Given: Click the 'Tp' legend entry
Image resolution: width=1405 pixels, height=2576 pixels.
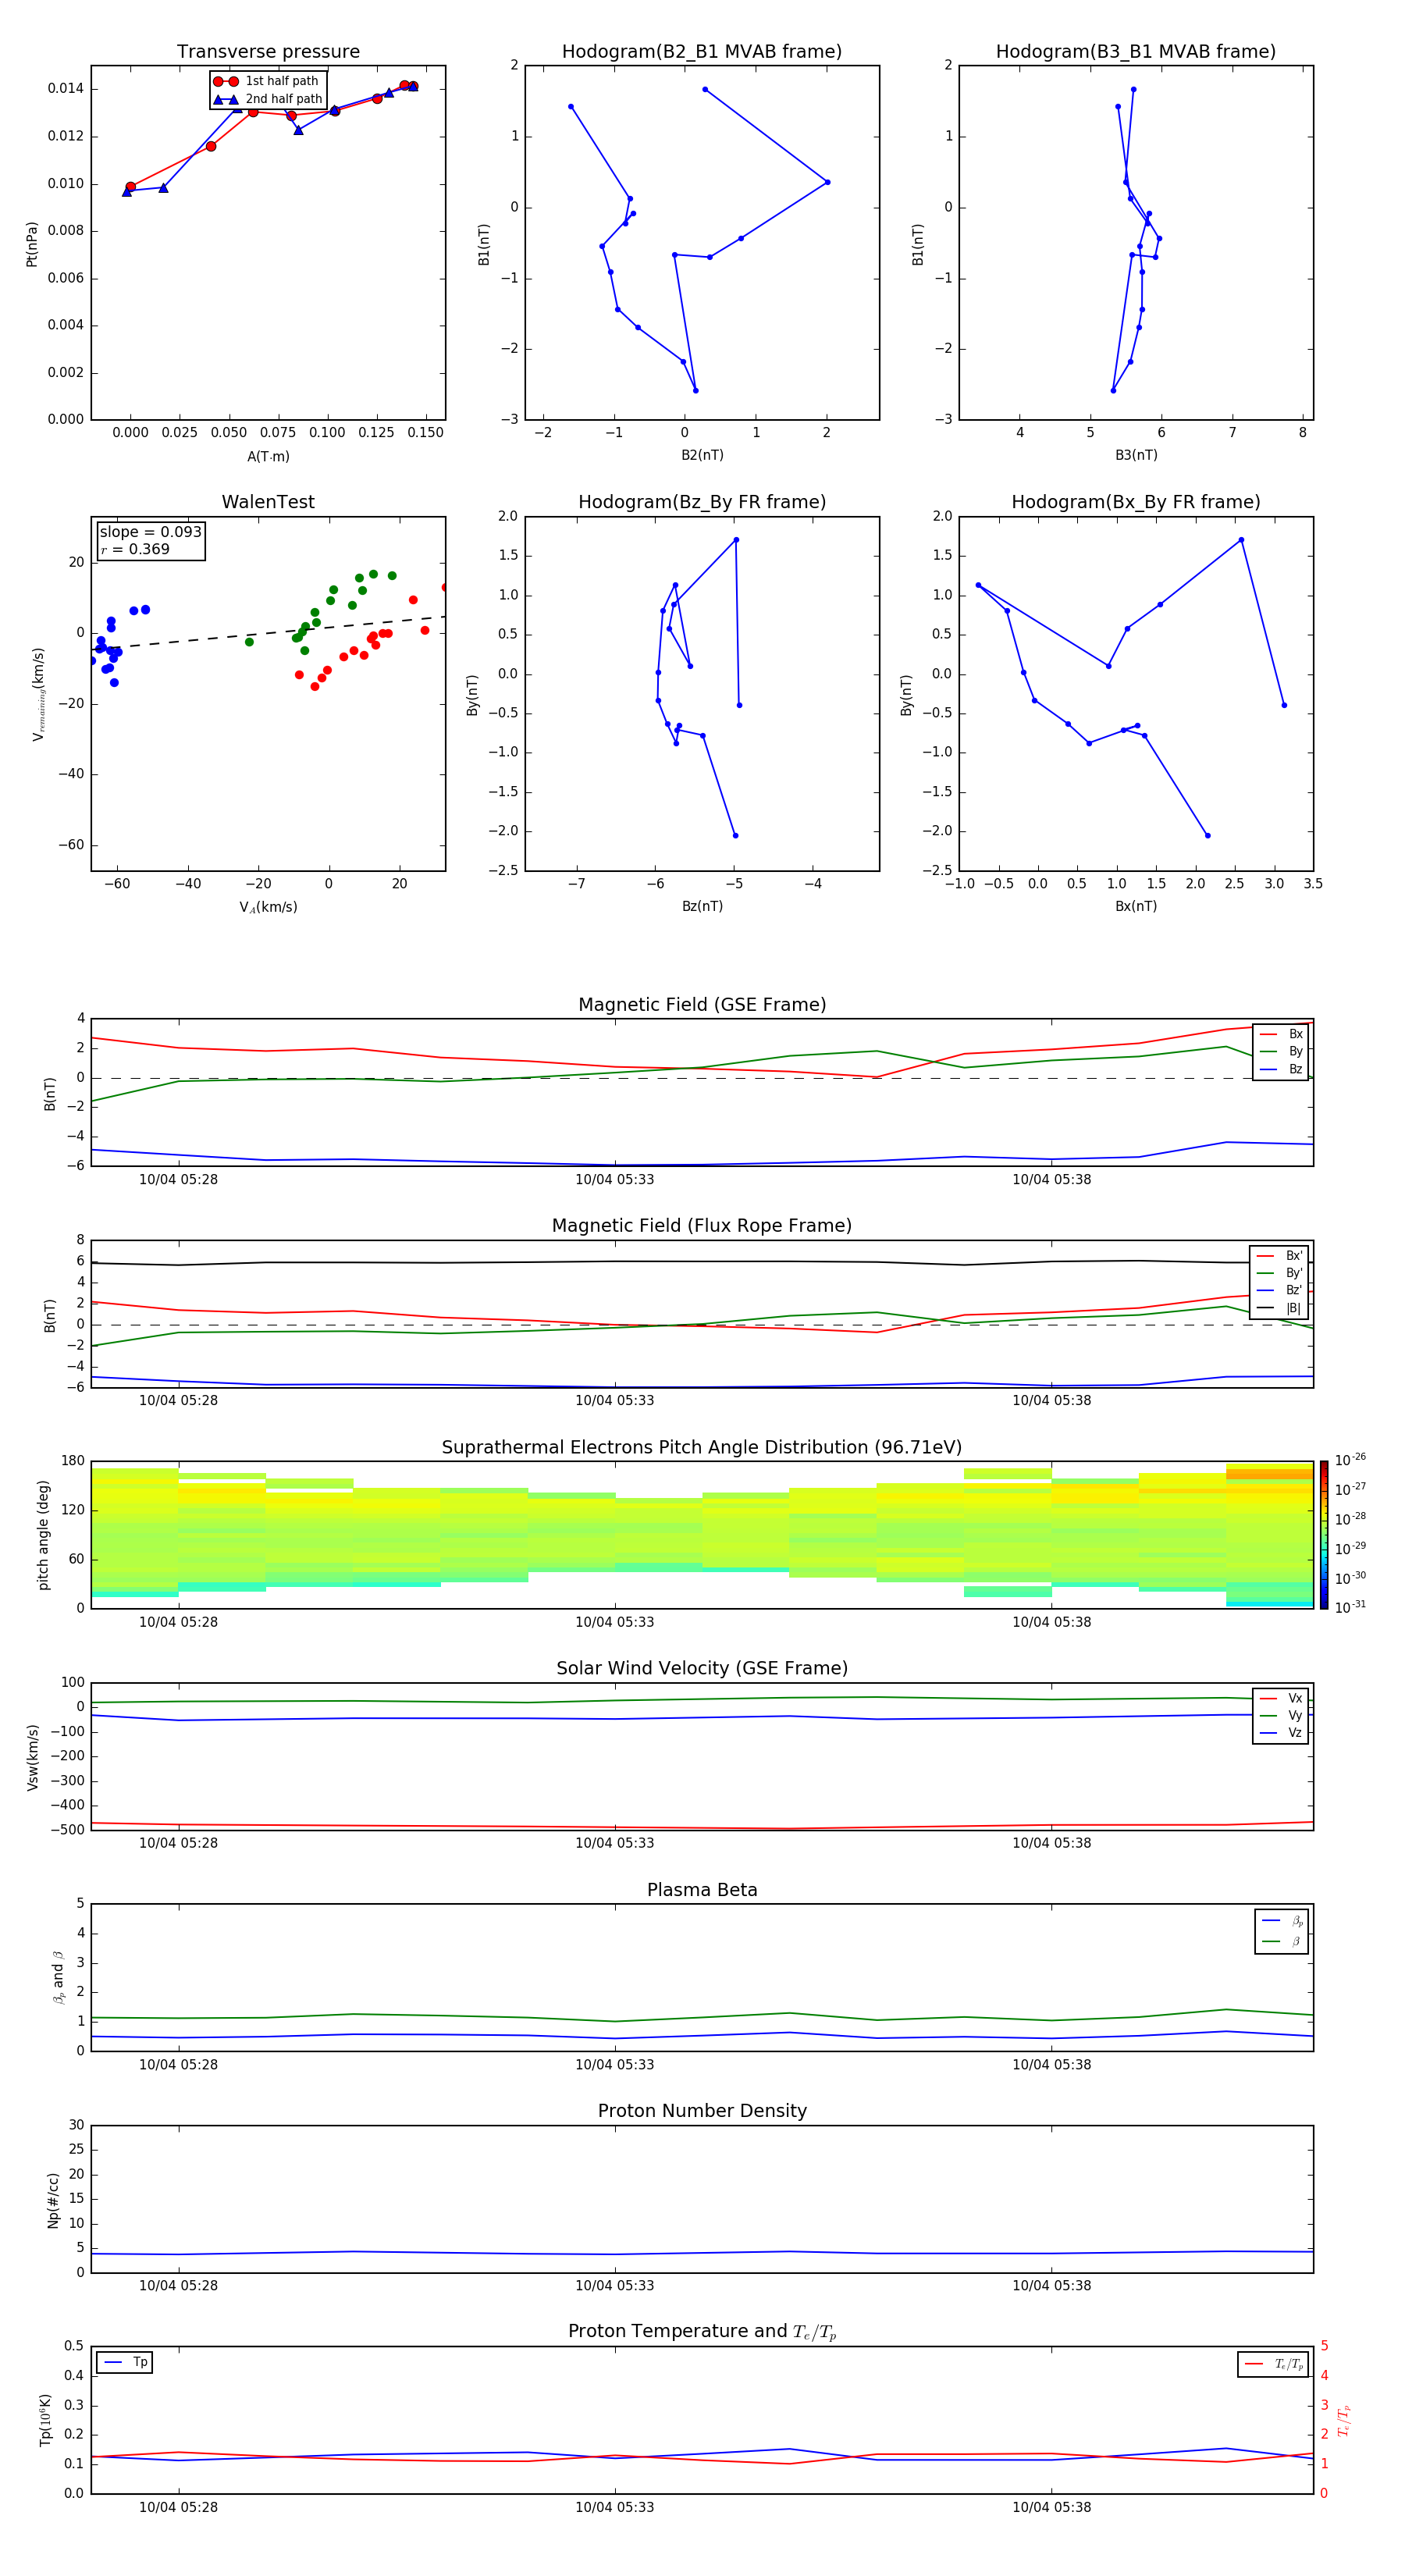Looking at the screenshot, I should (125, 2362).
